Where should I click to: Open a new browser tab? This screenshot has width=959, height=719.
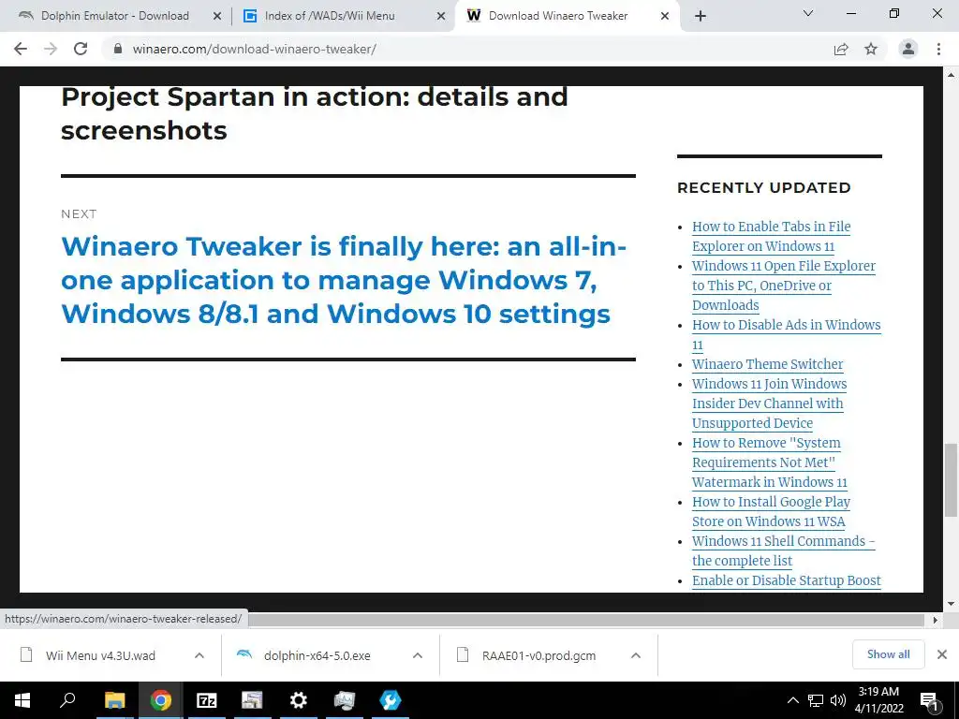pos(701,16)
